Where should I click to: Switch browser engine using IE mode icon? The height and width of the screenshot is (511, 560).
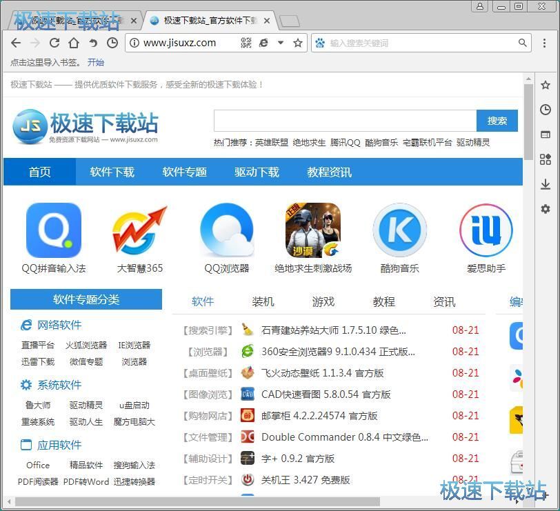coord(263,43)
